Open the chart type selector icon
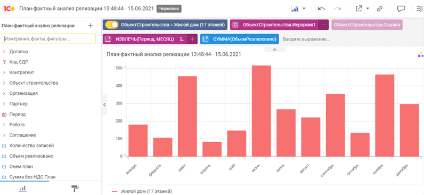 point(295,9)
